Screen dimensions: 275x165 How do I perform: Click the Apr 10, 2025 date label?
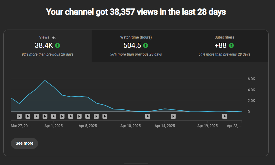click(130, 126)
